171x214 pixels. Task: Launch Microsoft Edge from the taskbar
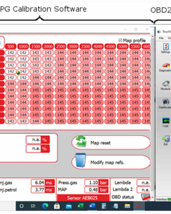tap(45, 206)
